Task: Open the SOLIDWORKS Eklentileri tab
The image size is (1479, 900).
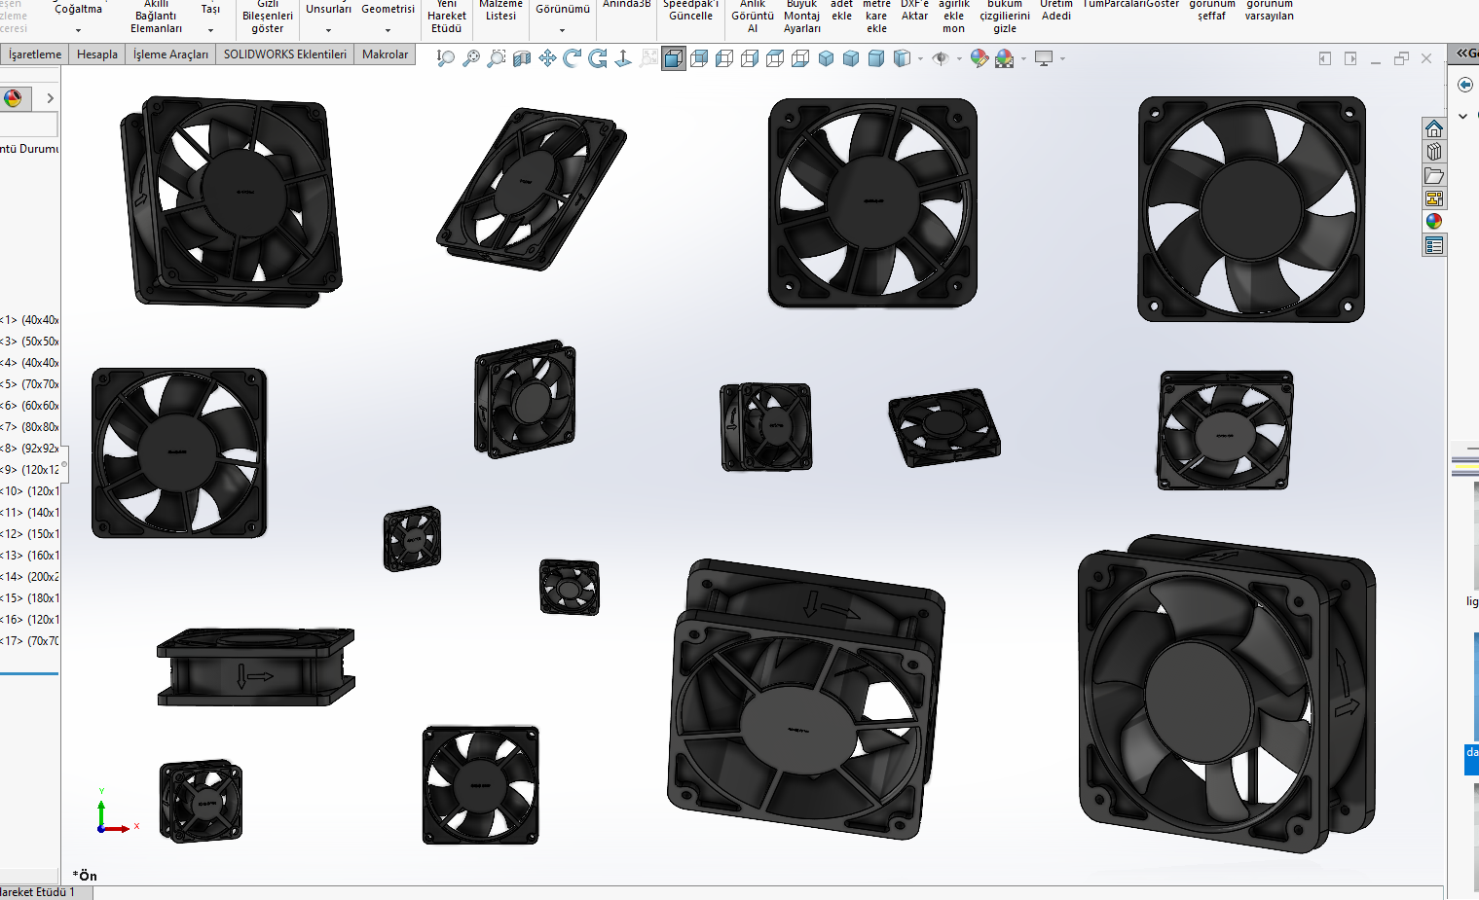Action: 285,54
